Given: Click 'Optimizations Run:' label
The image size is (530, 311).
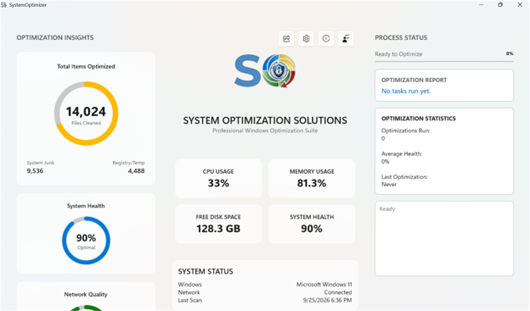Looking at the screenshot, I should point(406,130).
